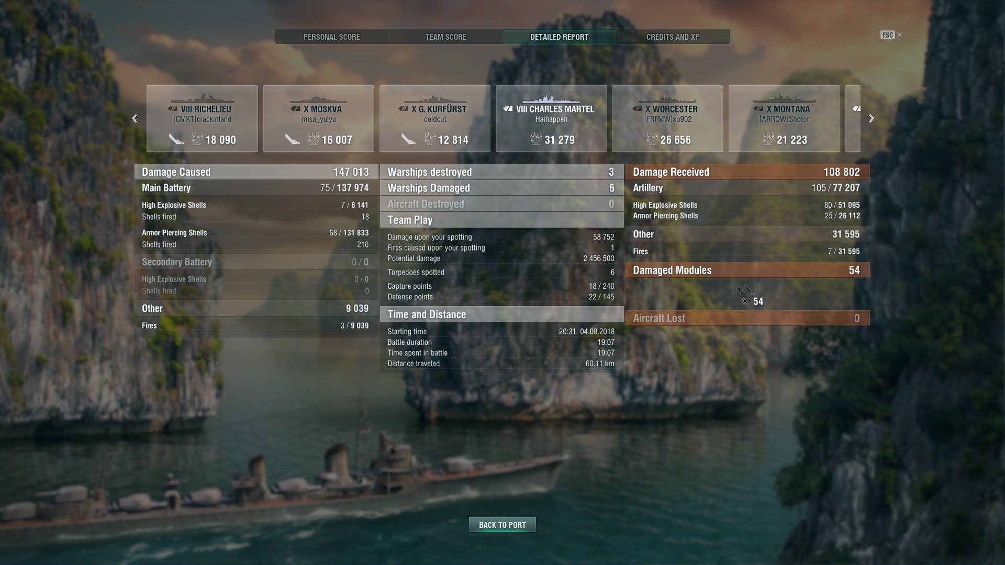Viewport: 1005px width, 565px height.
Task: Select the X Montana ship card
Action: [x=784, y=119]
